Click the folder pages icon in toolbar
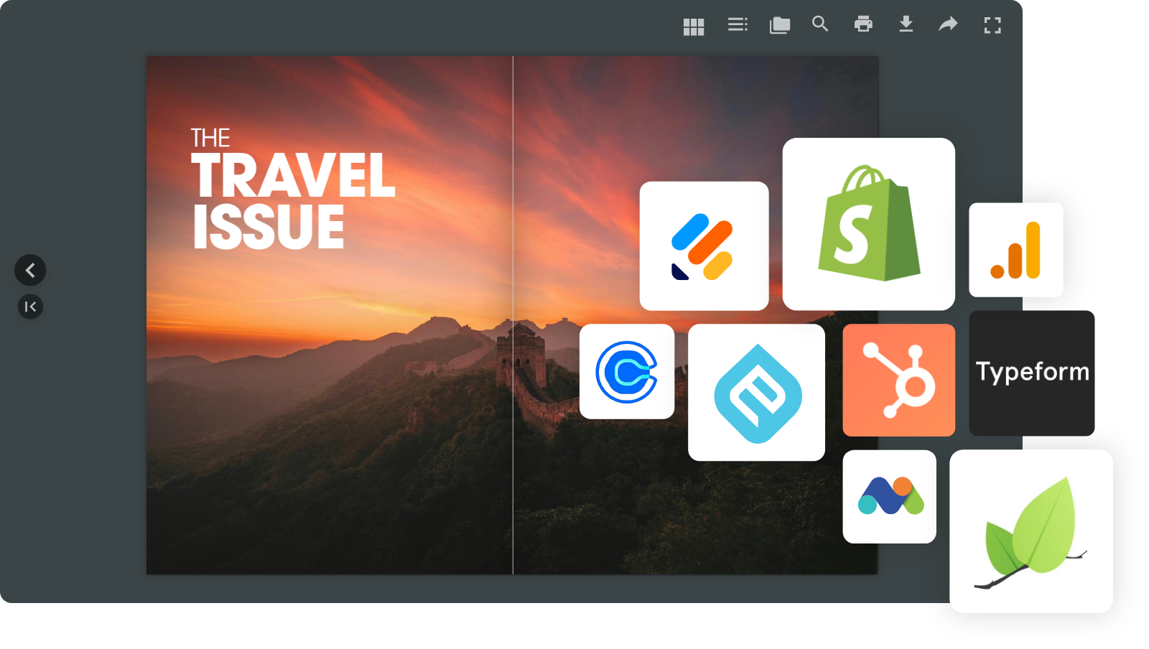This screenshot has height=649, width=1149. tap(779, 26)
